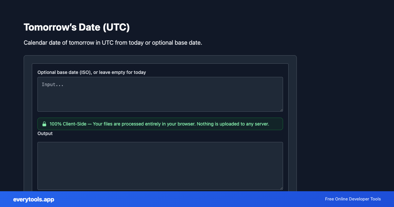
Task: Click the green padlock icon in the privacy banner
Action: (44, 124)
